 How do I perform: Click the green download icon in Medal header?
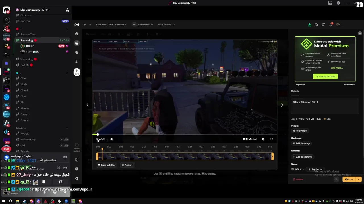pyautogui.click(x=309, y=25)
